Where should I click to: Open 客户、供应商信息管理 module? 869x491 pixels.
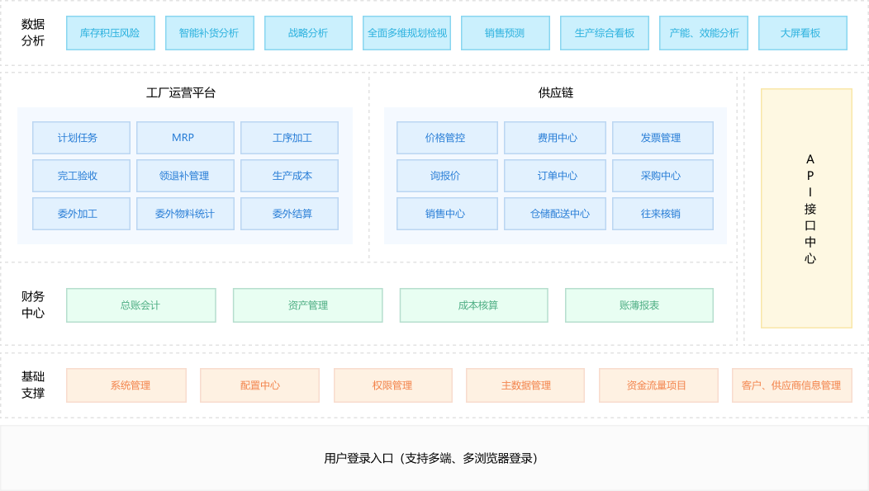pos(791,385)
